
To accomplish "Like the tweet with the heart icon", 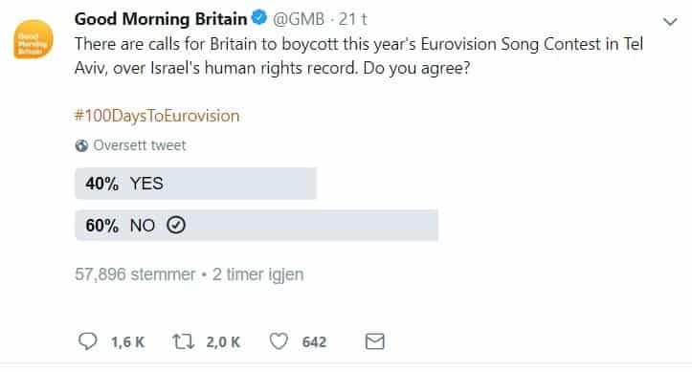I will [x=279, y=341].
